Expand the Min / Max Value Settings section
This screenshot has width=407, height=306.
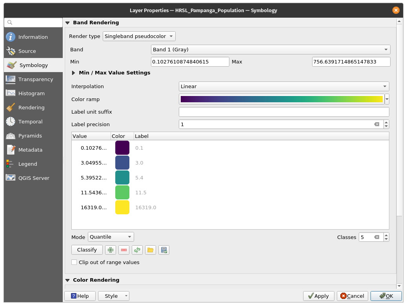pyautogui.click(x=73, y=73)
